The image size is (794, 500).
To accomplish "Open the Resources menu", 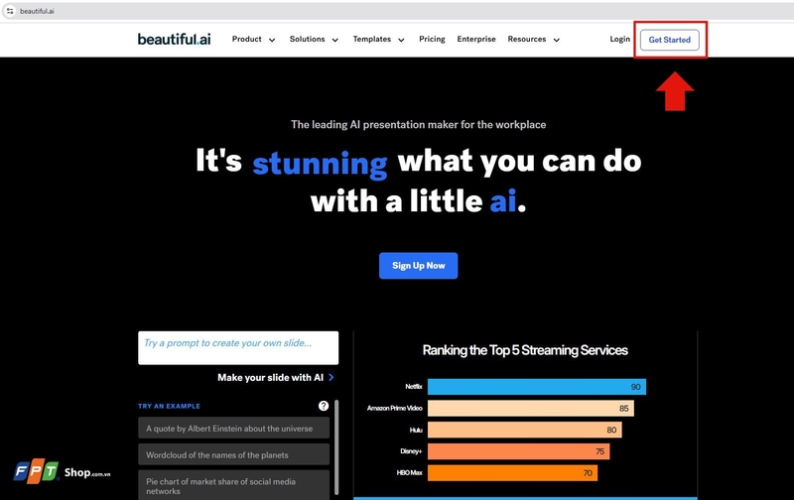I will 527,39.
